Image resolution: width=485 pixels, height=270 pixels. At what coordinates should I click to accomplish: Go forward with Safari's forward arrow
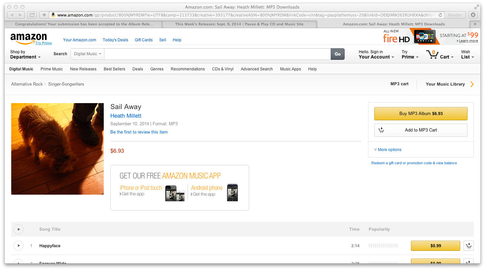(20, 15)
